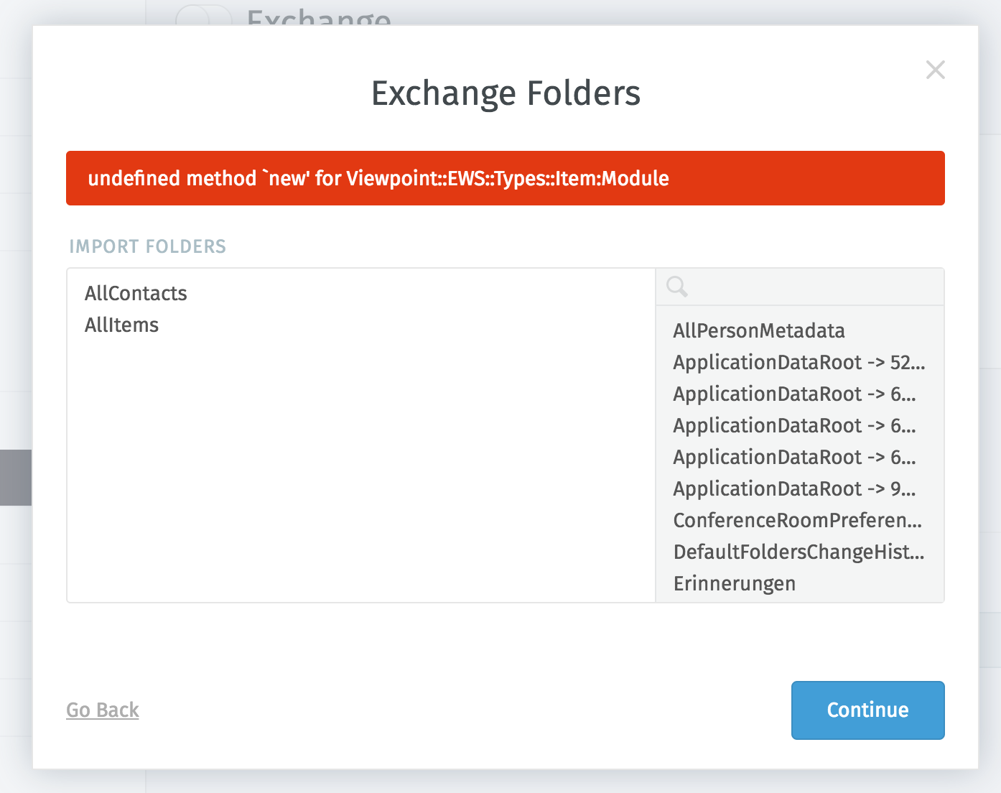Follow the Go Back link
Image resolution: width=1001 pixels, height=793 pixels.
(103, 710)
